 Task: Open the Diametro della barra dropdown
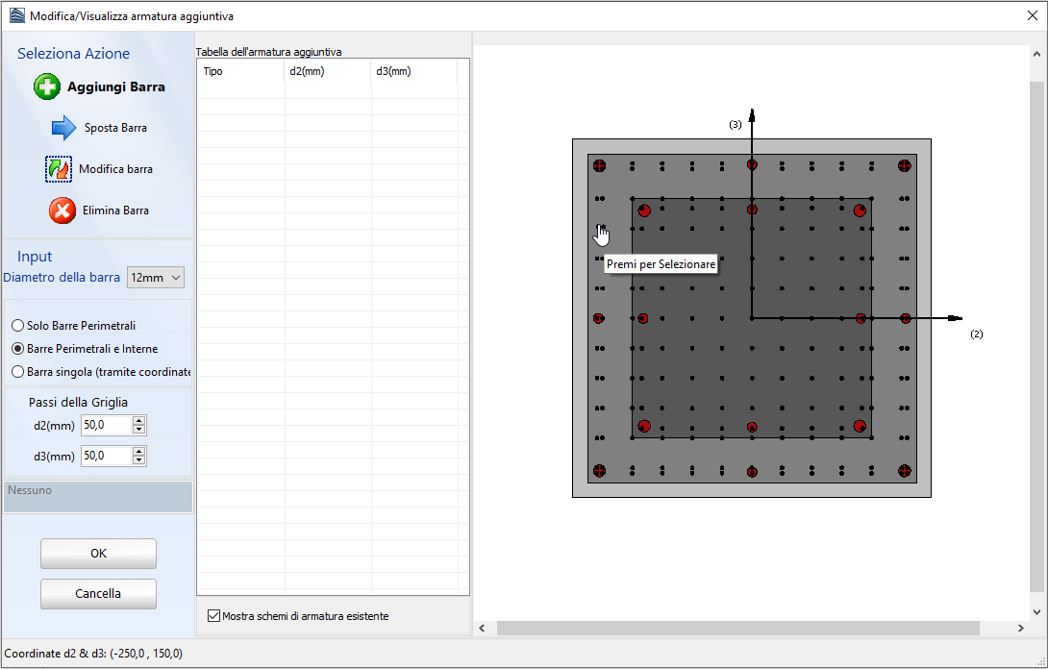tap(156, 278)
